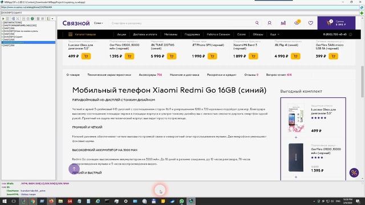The height and width of the screenshot is (205, 365).
Task: Click the purple scroll-to-top arrow button
Action: [74, 169]
